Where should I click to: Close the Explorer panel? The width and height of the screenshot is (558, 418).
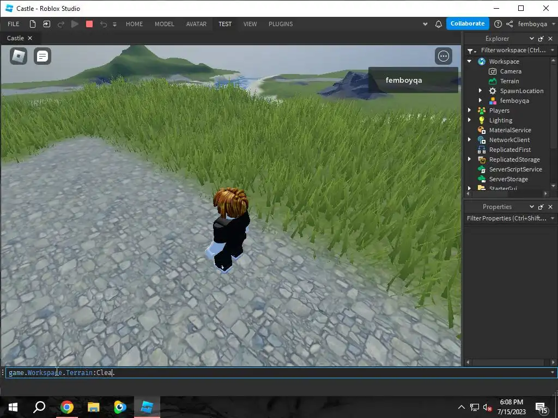tap(550, 39)
